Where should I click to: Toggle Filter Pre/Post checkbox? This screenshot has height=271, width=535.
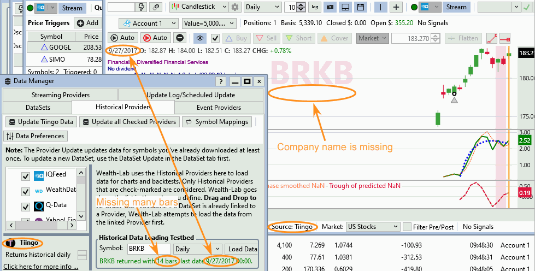point(407,226)
